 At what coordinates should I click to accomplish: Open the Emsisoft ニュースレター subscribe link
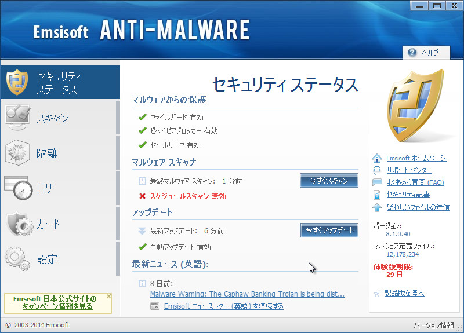click(x=224, y=306)
